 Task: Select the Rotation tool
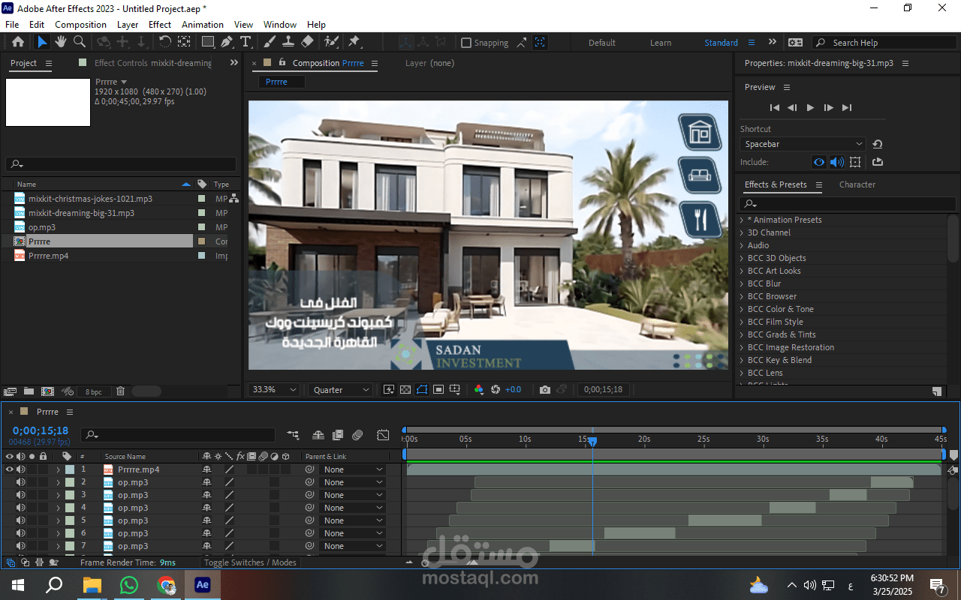click(x=164, y=42)
